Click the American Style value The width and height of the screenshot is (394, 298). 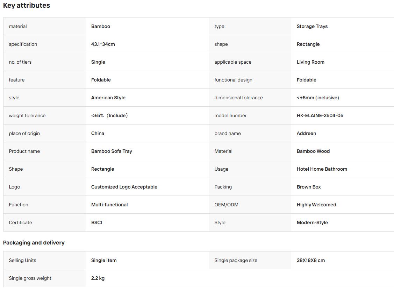(108, 98)
